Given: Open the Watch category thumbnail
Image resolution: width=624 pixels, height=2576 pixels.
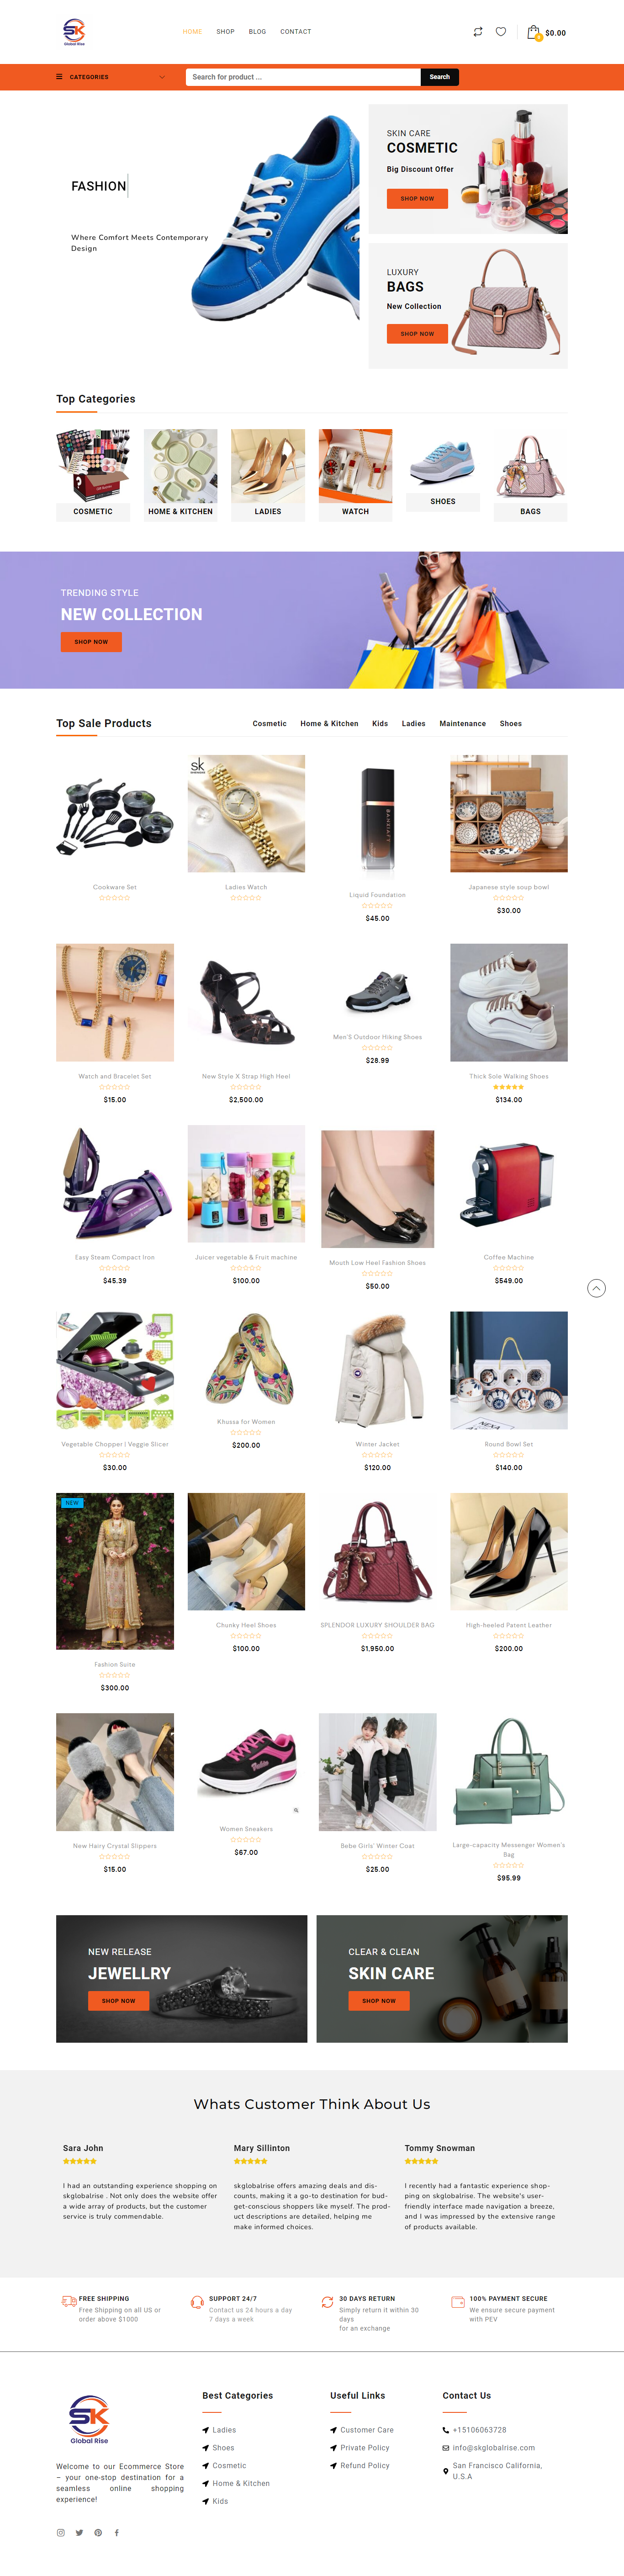Looking at the screenshot, I should click(x=355, y=475).
